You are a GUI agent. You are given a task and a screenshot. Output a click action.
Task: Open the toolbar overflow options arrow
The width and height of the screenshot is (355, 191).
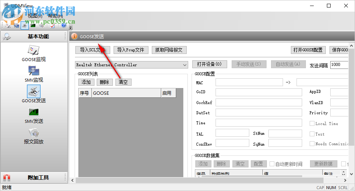[71, 28]
